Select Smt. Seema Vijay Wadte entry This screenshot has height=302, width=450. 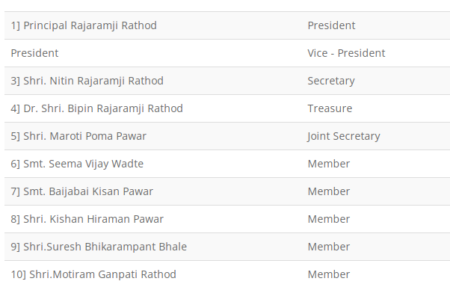pos(77,164)
